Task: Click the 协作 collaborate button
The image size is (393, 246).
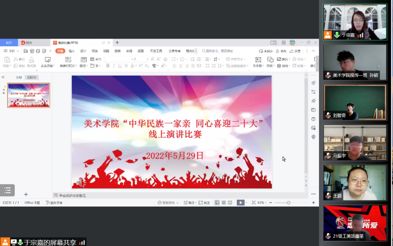Action: [281, 51]
